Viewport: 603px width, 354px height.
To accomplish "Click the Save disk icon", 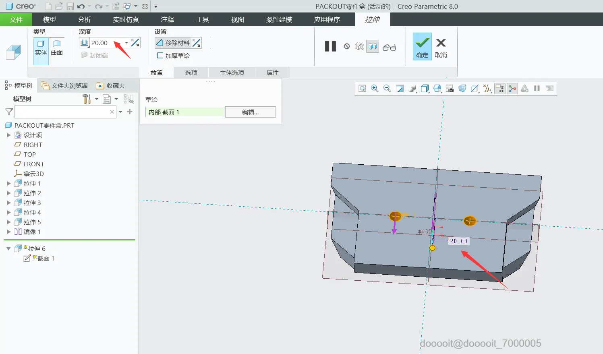I will point(70,6).
